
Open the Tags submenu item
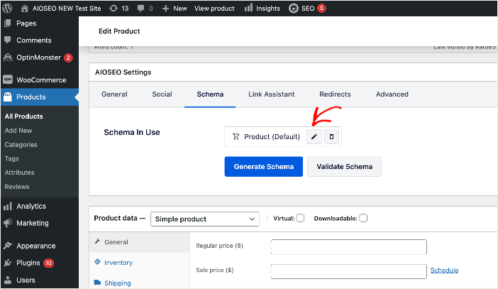point(12,158)
